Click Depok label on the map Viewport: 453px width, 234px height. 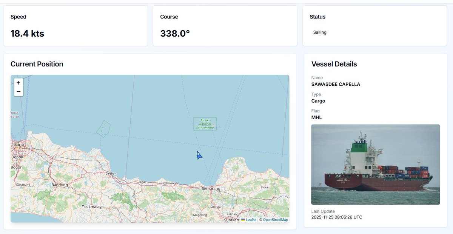(x=17, y=156)
